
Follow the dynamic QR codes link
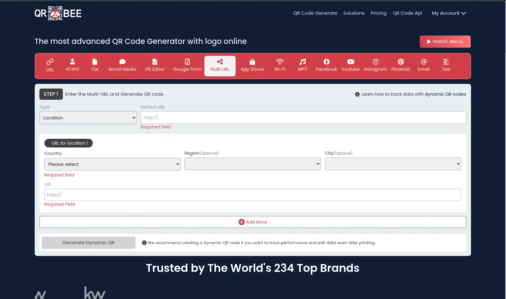[x=445, y=94]
